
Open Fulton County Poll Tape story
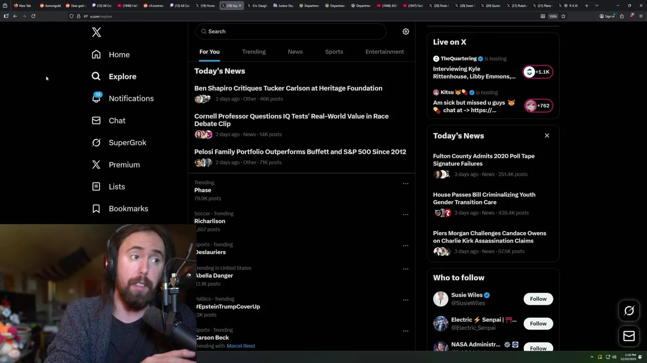(484, 160)
